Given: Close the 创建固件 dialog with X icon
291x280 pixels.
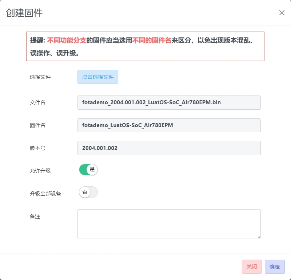Looking at the screenshot, I should 282,13.
